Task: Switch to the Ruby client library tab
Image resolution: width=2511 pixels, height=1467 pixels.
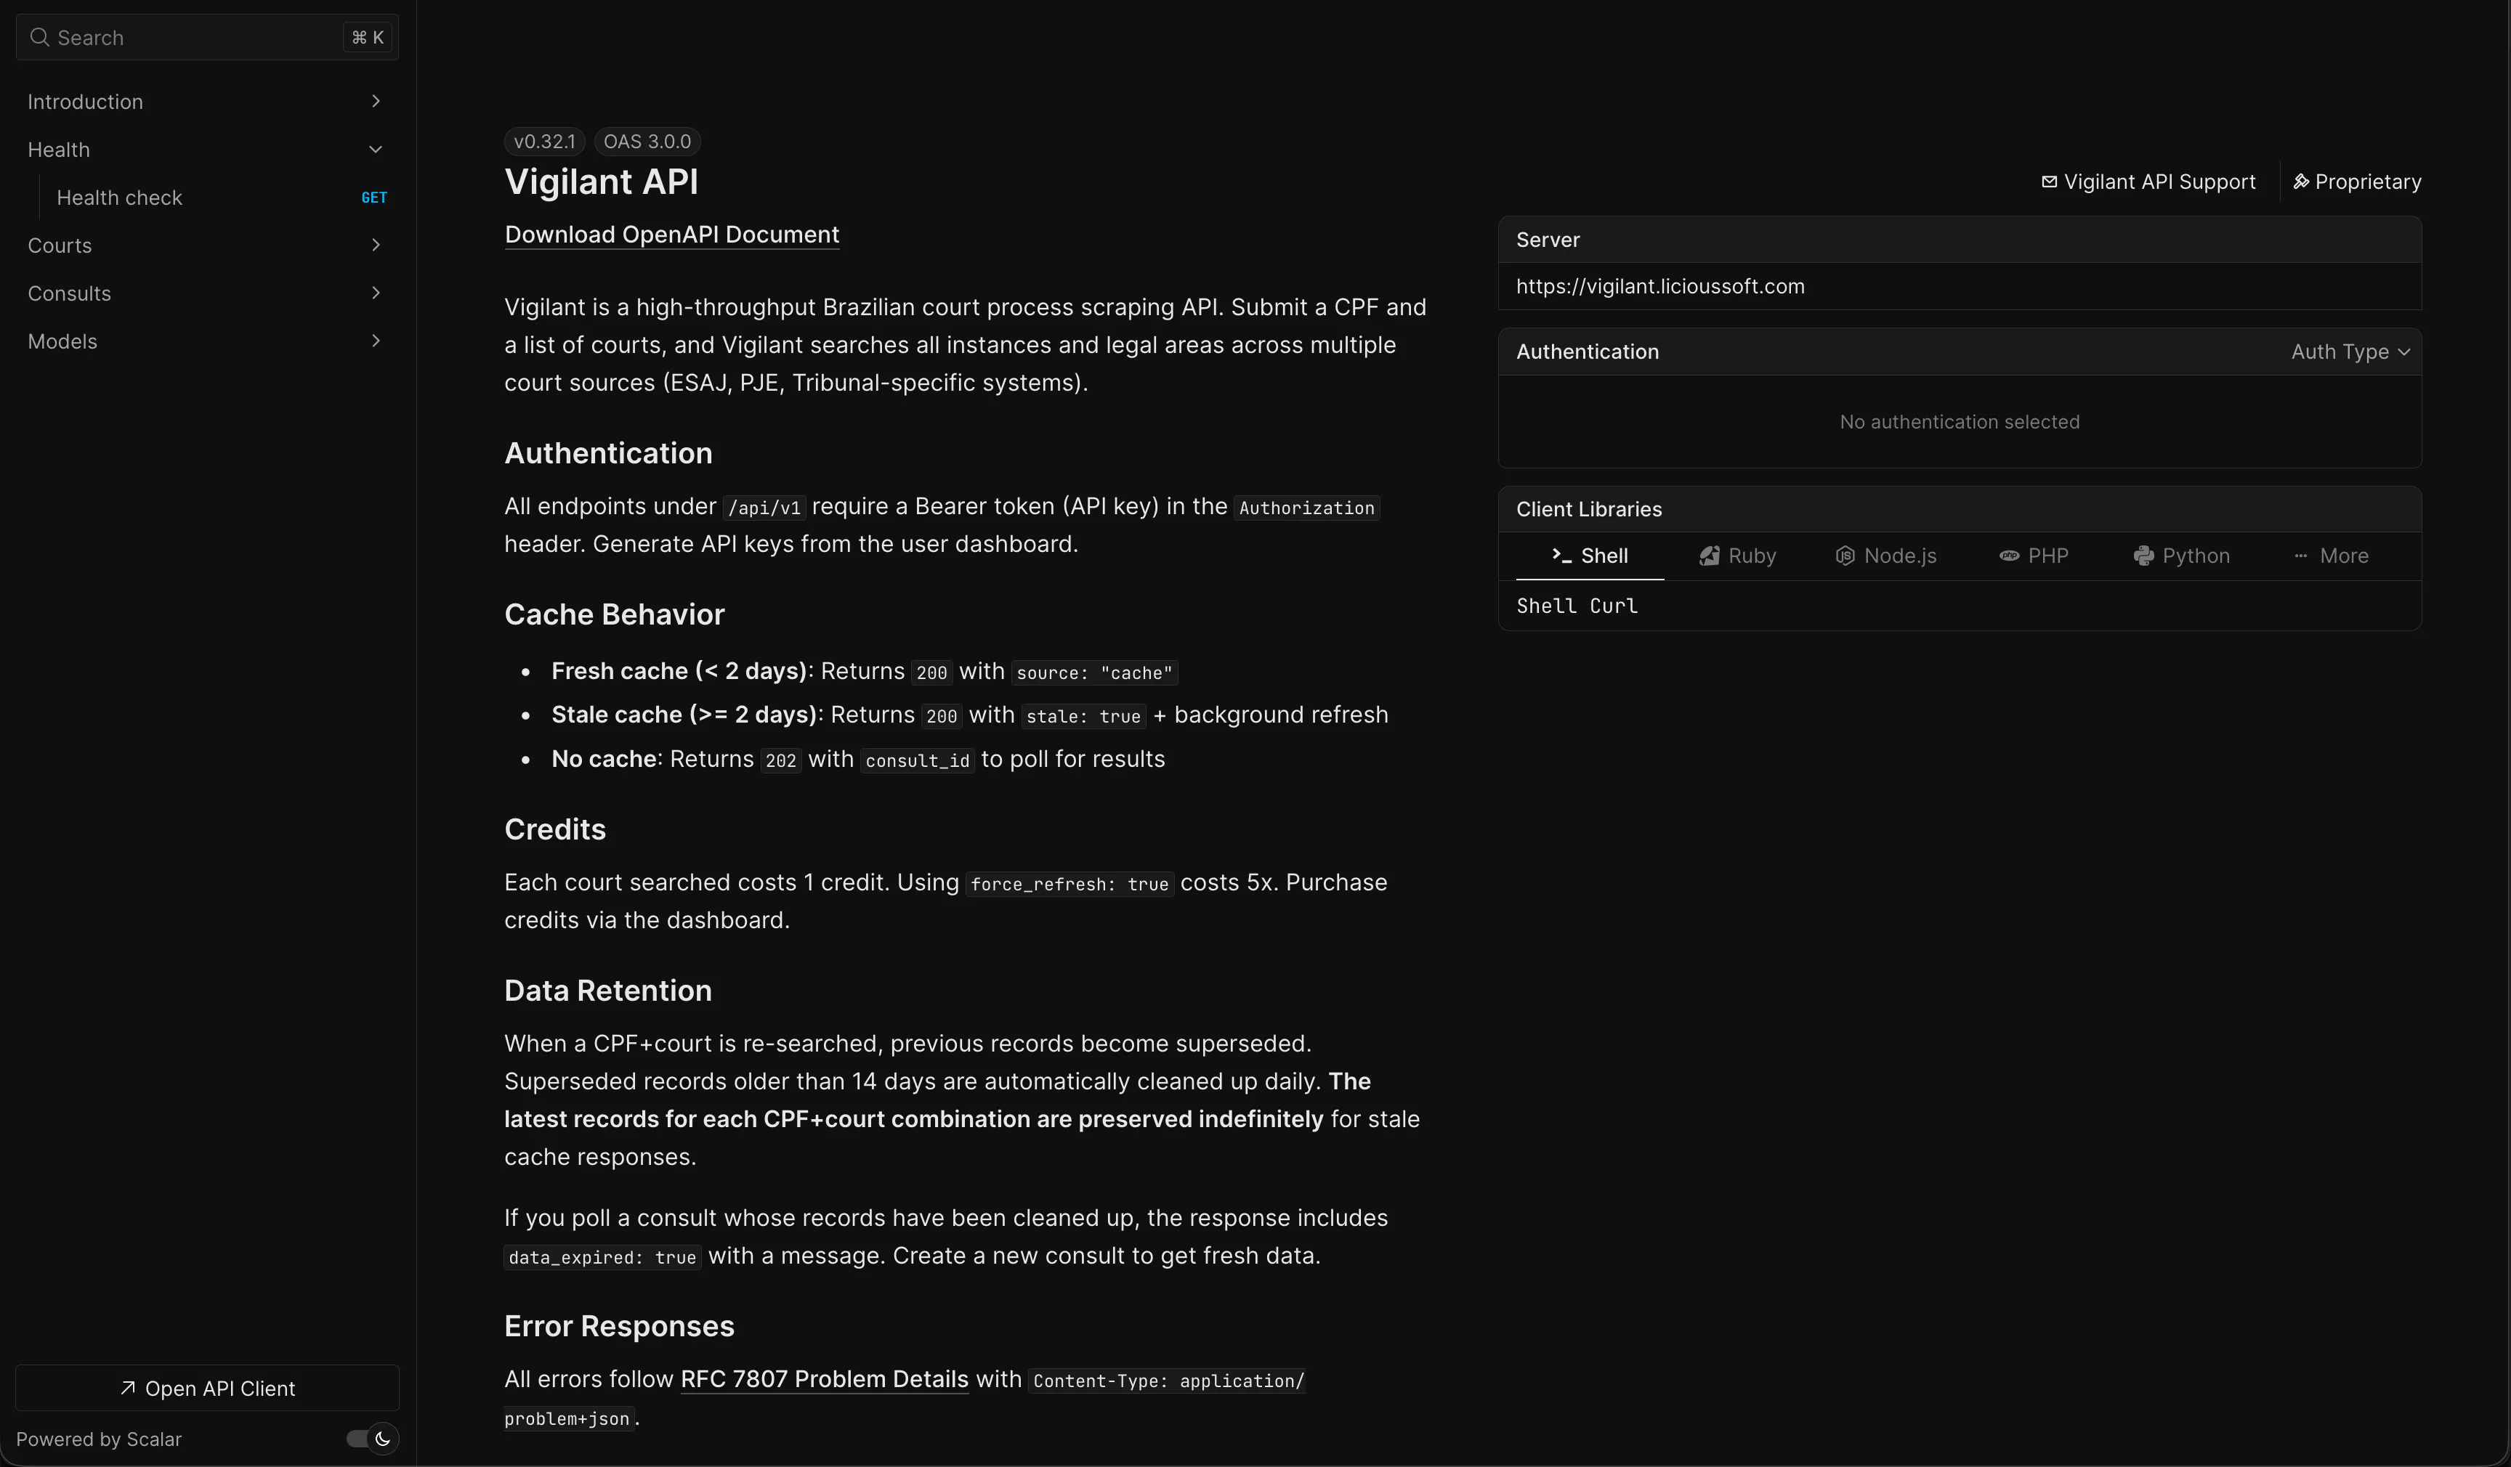Action: (1738, 556)
